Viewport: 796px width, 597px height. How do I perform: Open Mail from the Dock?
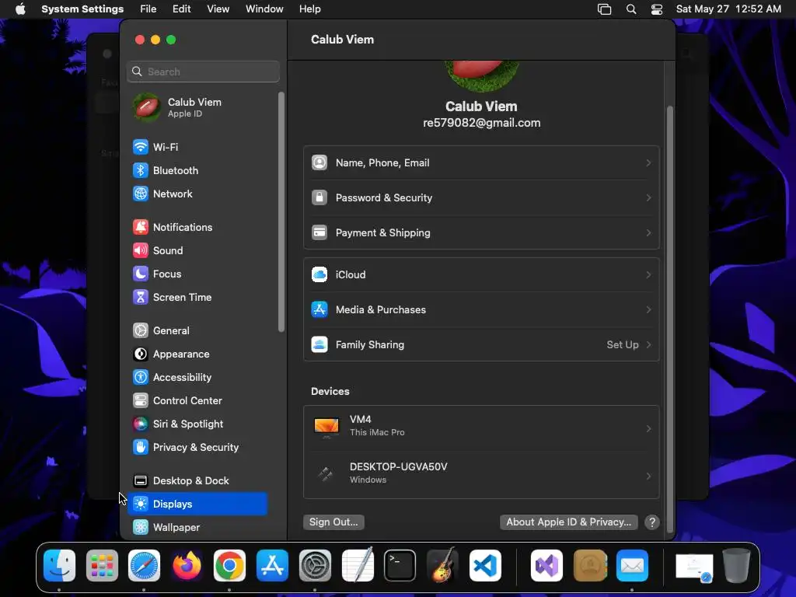[633, 566]
